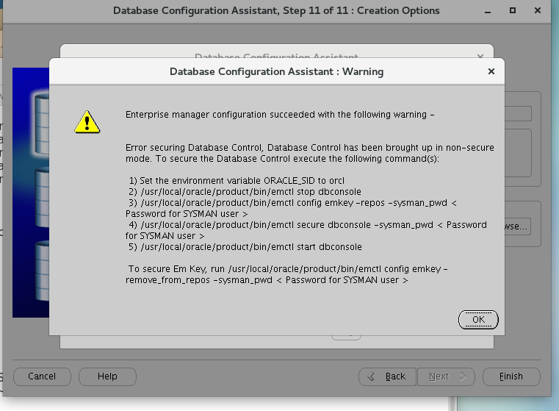Viewport: 559px width, 411px height.
Task: Click the Warning dialog title bar
Action: 277,71
